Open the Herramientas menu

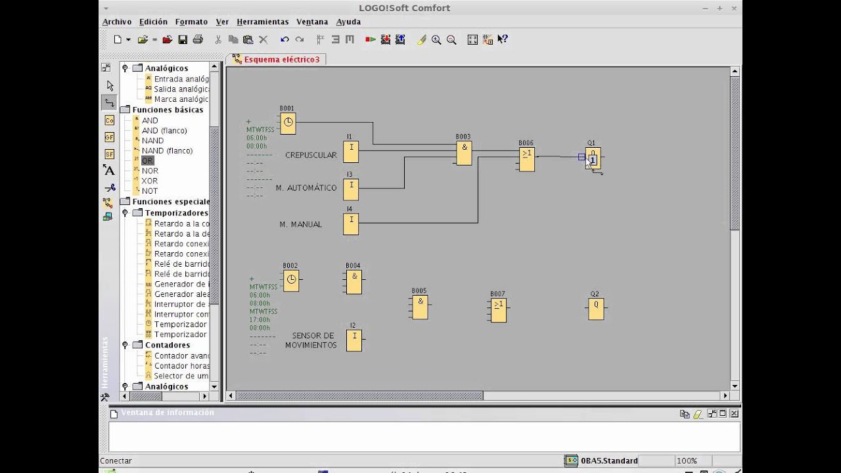click(262, 22)
